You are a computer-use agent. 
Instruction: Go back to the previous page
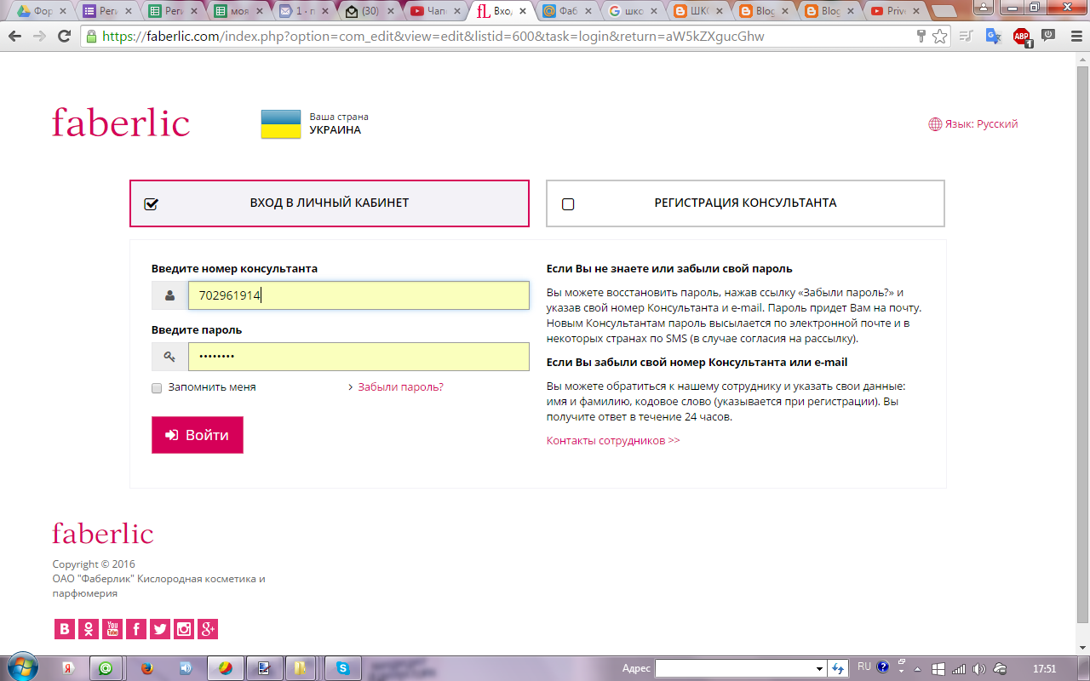point(14,37)
